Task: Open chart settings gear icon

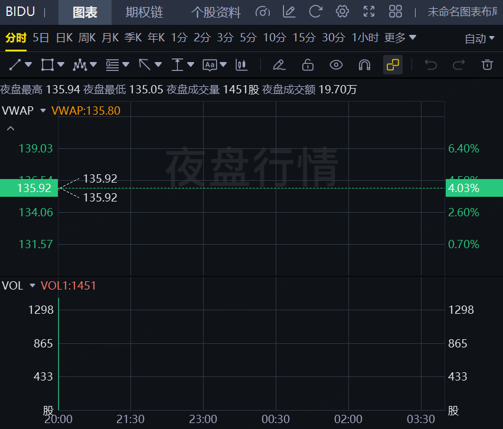Action: [x=342, y=12]
